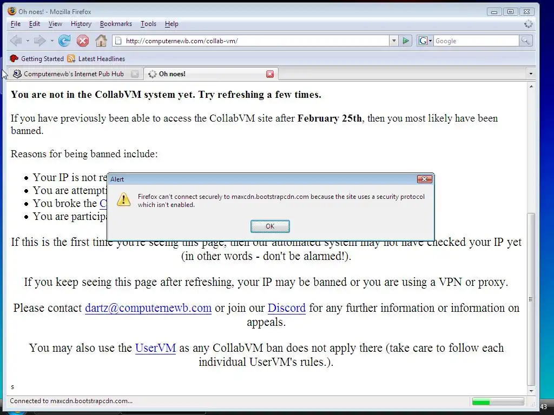Open the Help menu
Viewport: 554px width, 415px height.
point(172,24)
